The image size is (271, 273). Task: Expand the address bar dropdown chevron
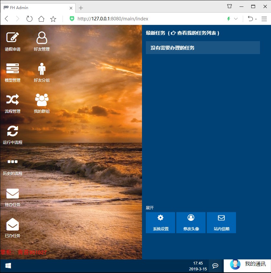point(236,19)
